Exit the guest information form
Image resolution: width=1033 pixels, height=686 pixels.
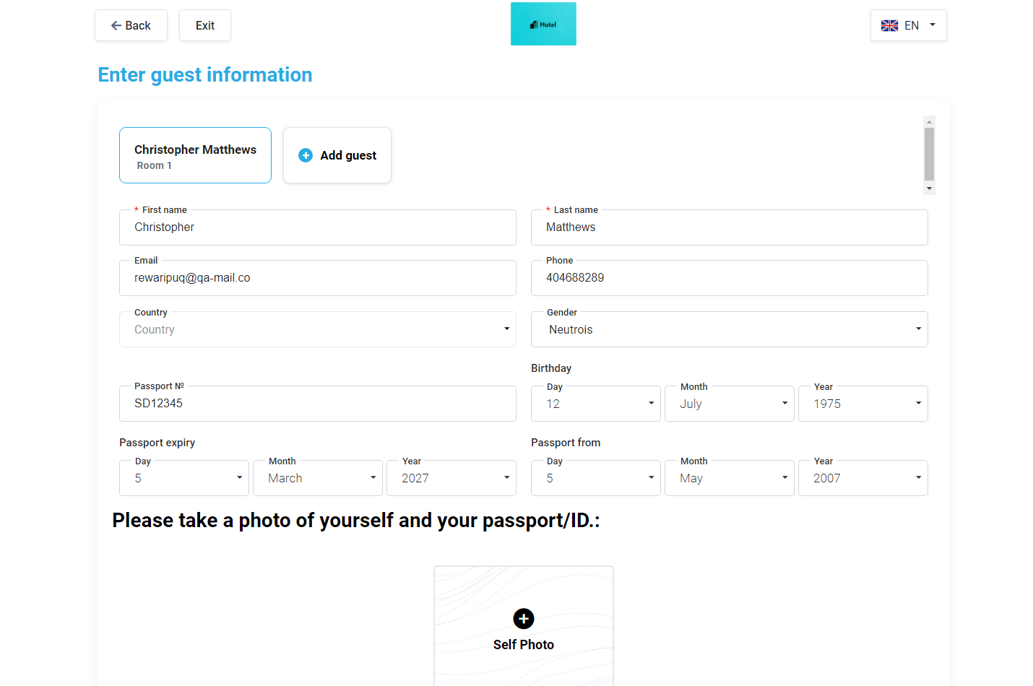[x=205, y=25]
